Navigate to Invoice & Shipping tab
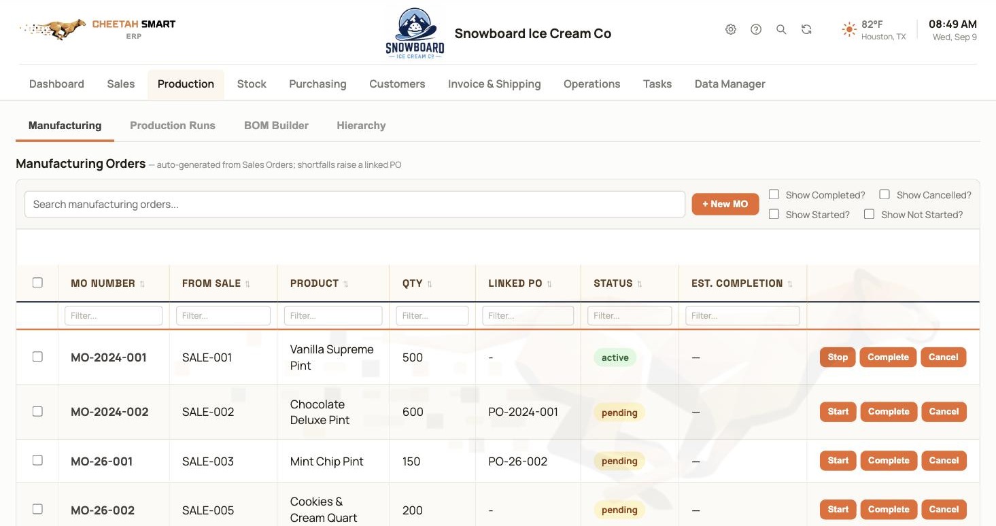This screenshot has width=996, height=526. pyautogui.click(x=494, y=84)
